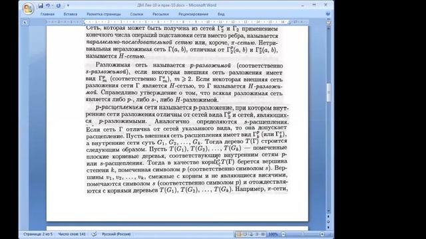Switch to the Ссылки tab

(136, 14)
